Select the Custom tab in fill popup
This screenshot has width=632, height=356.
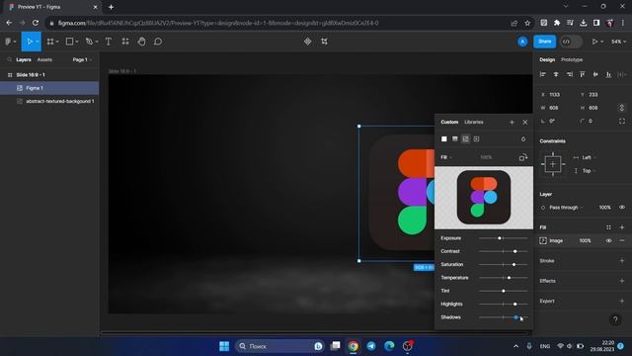click(x=449, y=122)
